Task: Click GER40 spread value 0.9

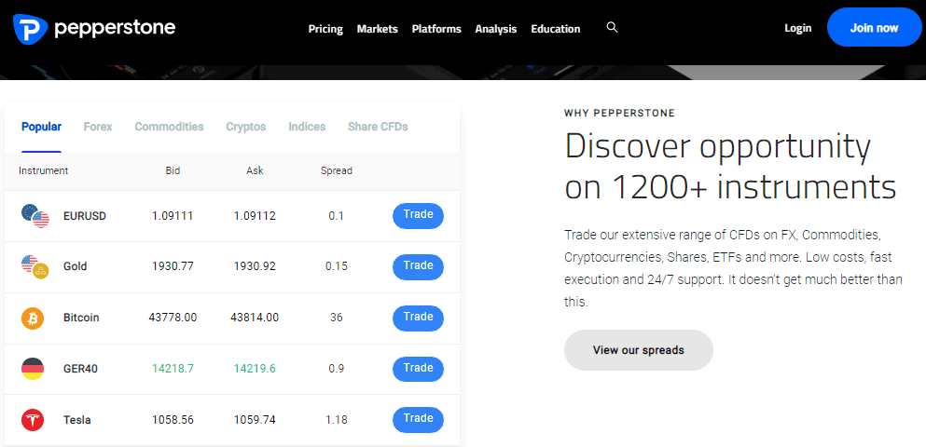Action: tap(337, 369)
